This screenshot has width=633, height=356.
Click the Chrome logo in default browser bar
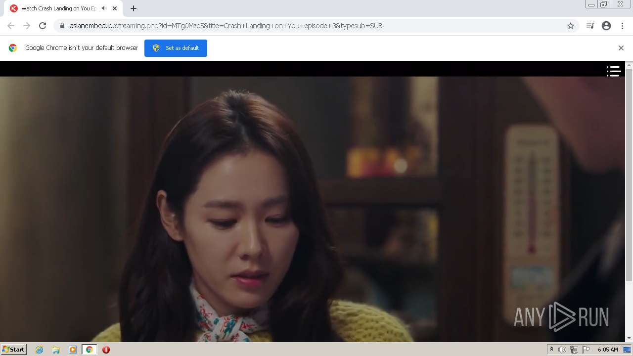coord(13,48)
